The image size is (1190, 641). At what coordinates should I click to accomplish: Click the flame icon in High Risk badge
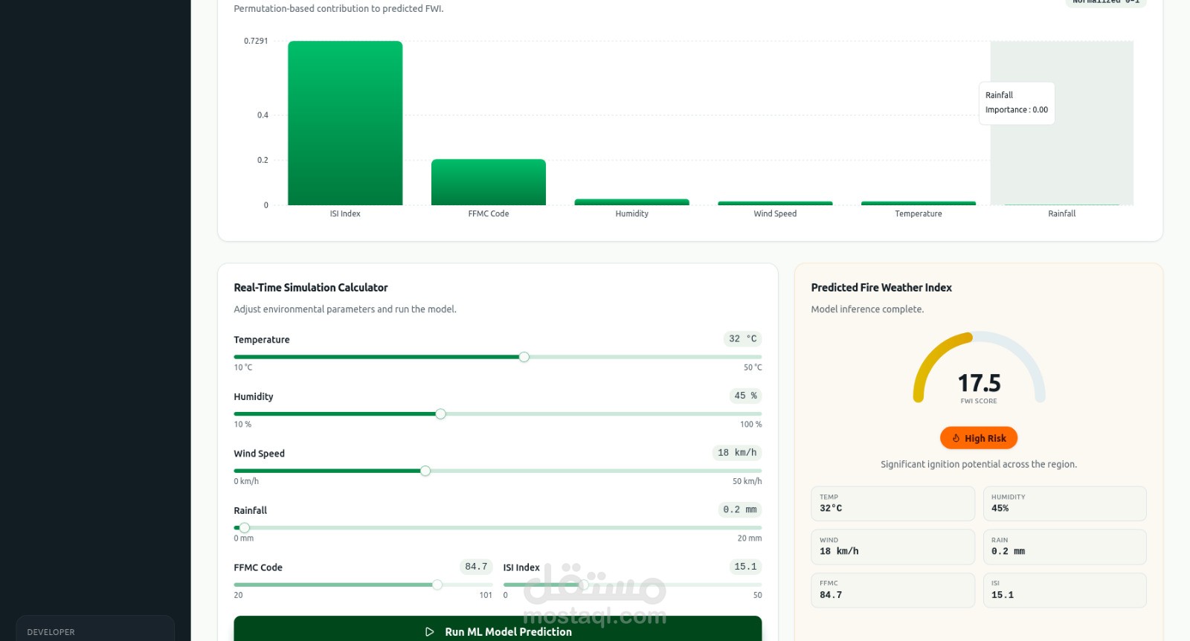[x=956, y=438]
